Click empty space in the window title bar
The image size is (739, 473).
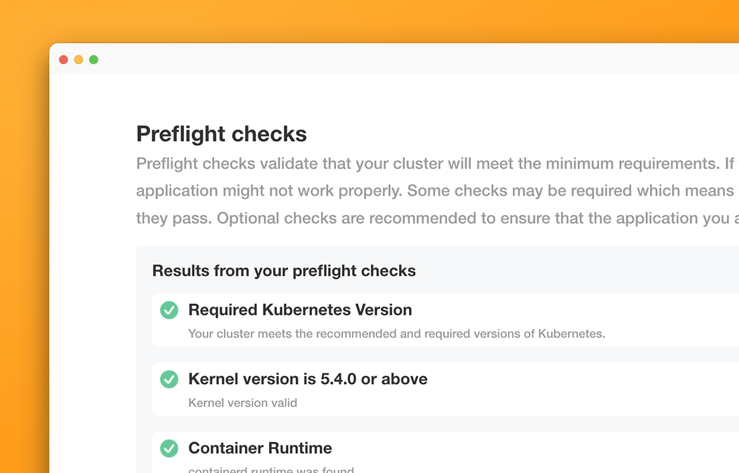pos(402,59)
